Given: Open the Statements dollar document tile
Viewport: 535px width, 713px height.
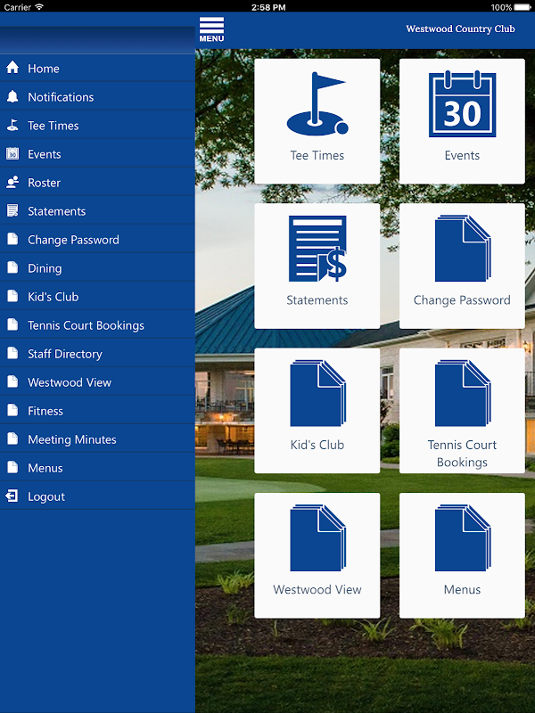Looking at the screenshot, I should point(317,266).
